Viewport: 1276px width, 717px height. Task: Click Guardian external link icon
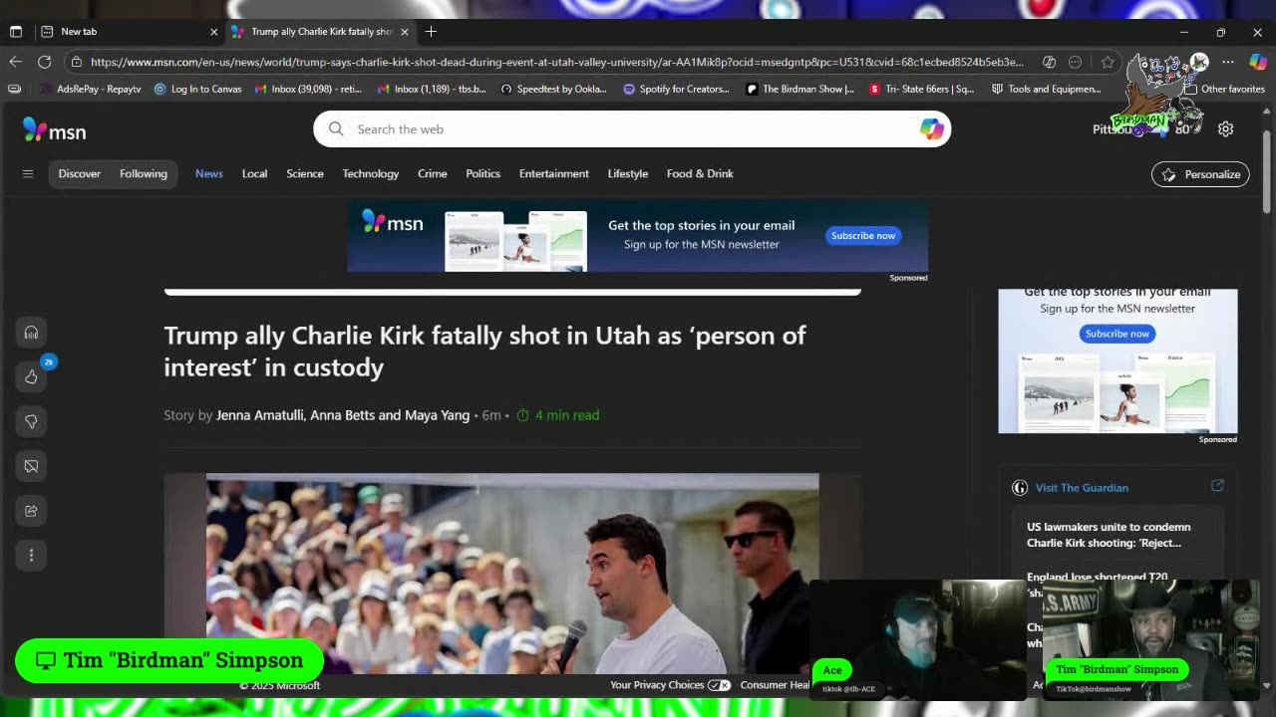coord(1217,486)
